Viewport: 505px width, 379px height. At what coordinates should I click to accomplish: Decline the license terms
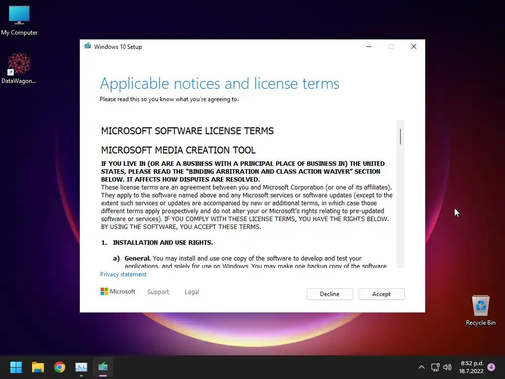pyautogui.click(x=329, y=294)
